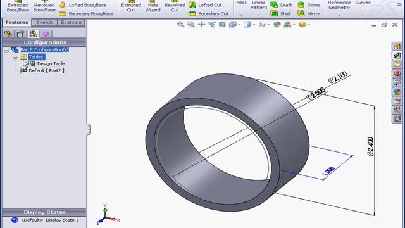
Task: Click the Zoom to Area icon
Action: pos(191,25)
